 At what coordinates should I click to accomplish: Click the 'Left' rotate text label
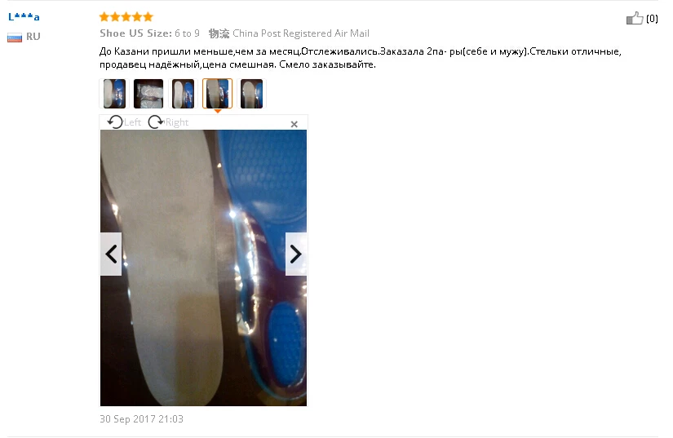point(132,122)
